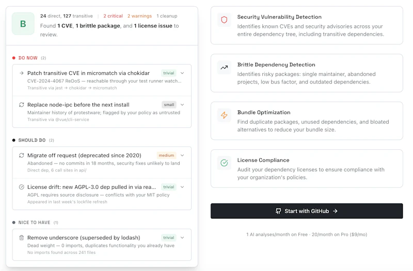Click the trending arrow icon for Brittle Dependency Detection

click(x=224, y=68)
